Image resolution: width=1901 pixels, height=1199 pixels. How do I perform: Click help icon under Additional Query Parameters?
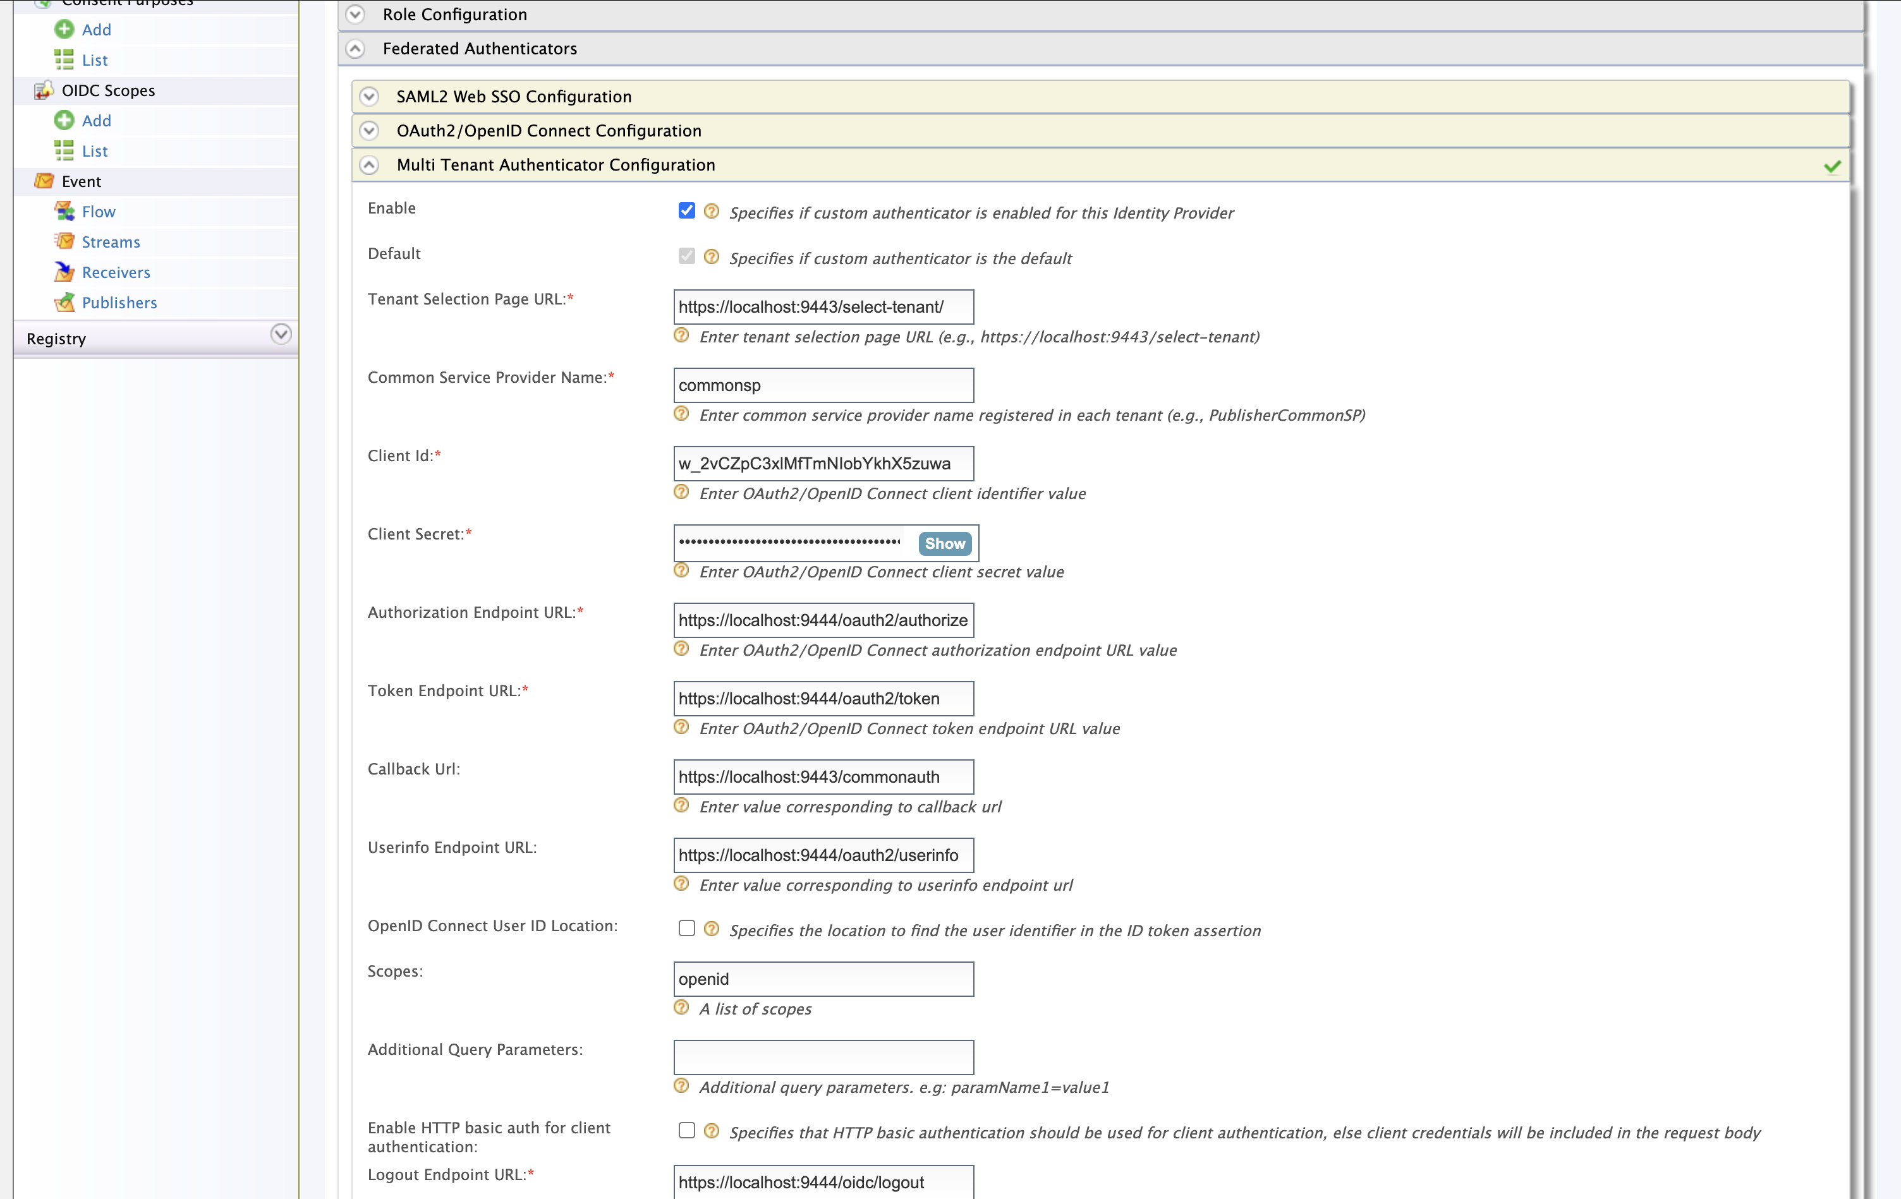[681, 1085]
